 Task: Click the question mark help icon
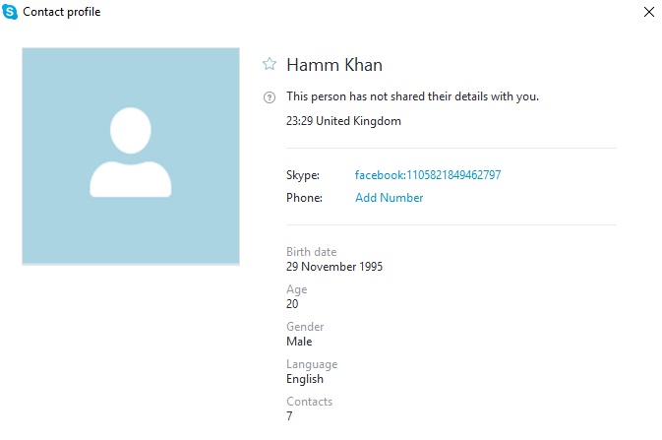coord(270,97)
